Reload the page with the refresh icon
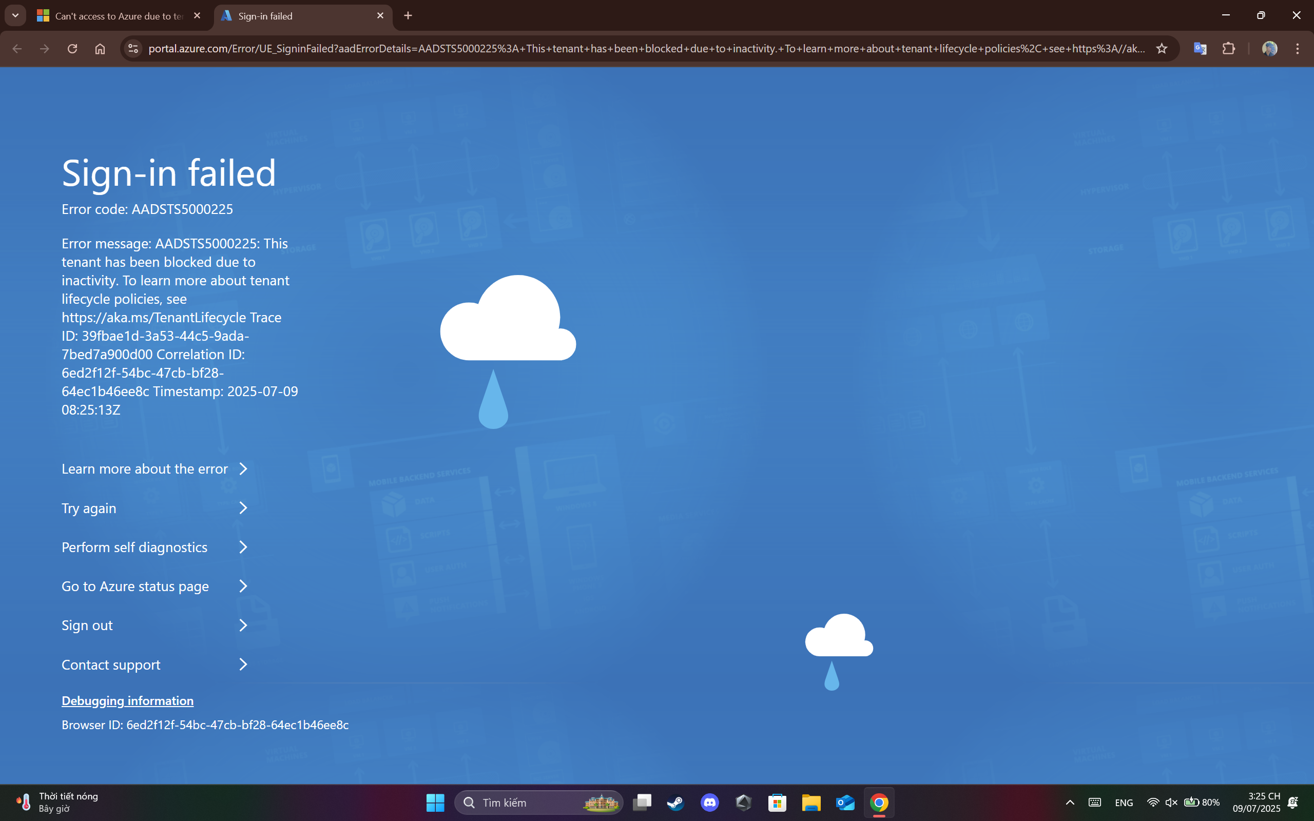 tap(72, 49)
